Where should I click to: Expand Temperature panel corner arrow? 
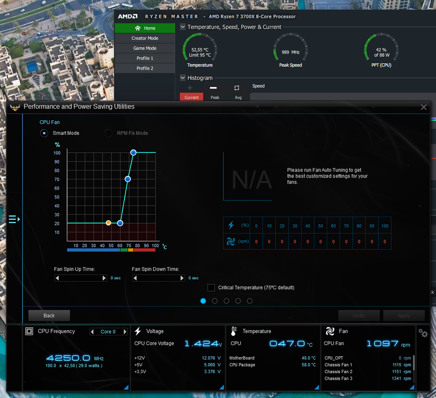317,387
